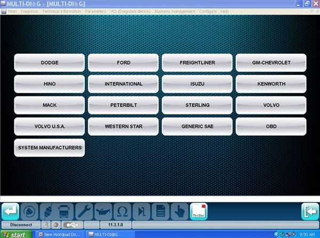
Task: Click the back arrow icon in bottom toolbar
Action: click(10, 211)
